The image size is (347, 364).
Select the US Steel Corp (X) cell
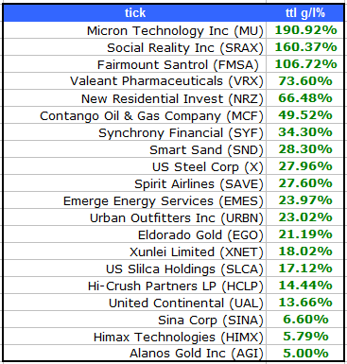pos(135,166)
